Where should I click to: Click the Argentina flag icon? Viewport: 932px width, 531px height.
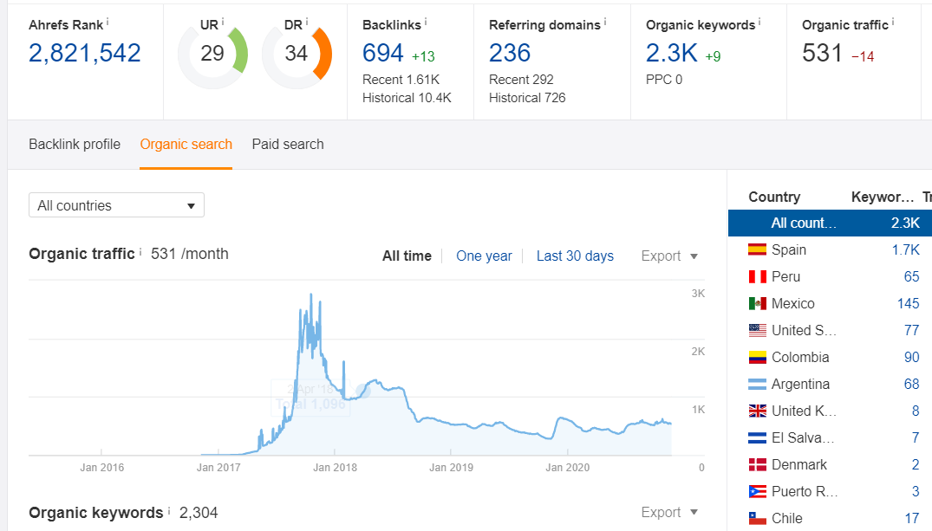(x=757, y=385)
